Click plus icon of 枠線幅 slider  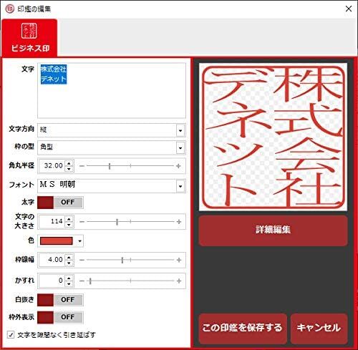click(x=179, y=260)
